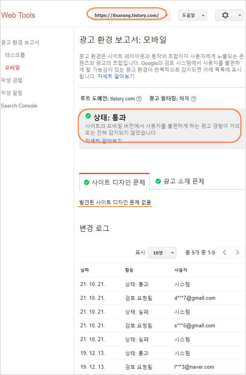Select the 사이트 디자인 문제 tab

[x=114, y=182]
